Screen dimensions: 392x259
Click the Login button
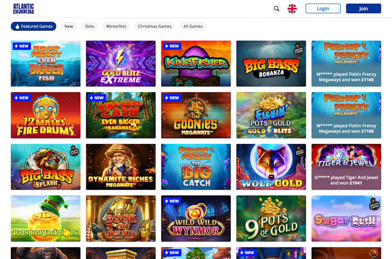[323, 8]
